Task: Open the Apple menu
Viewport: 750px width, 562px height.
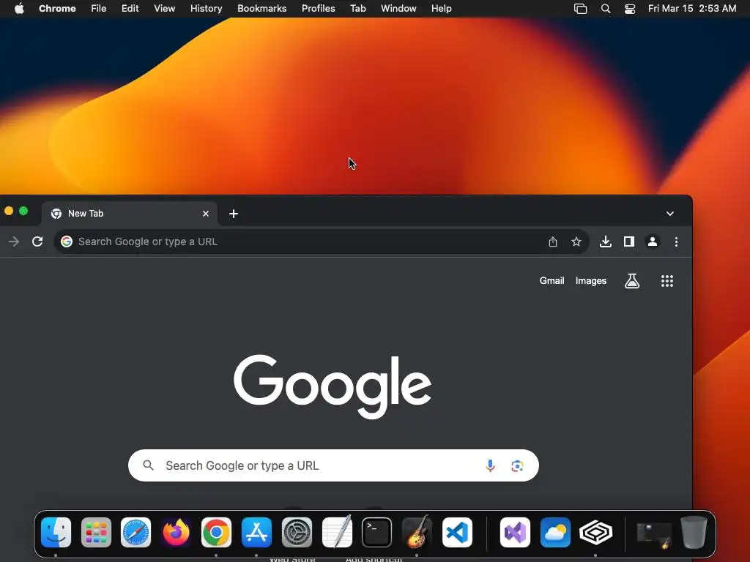Action: point(19,8)
